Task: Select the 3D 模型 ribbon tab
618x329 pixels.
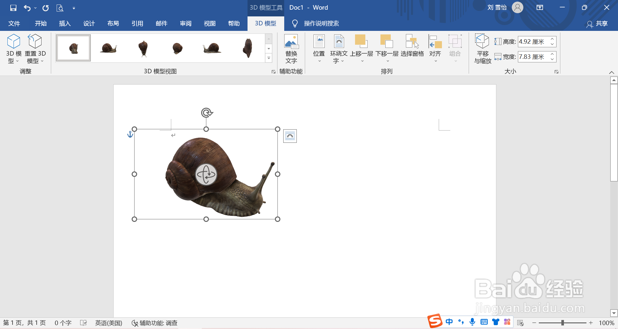Action: pyautogui.click(x=266, y=23)
